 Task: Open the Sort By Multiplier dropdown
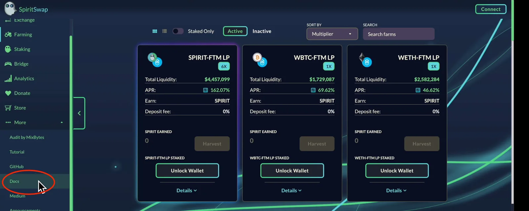point(332,34)
